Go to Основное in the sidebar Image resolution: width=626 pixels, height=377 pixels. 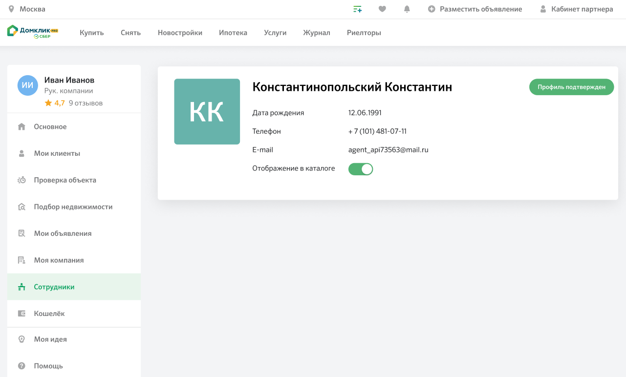pos(74,127)
